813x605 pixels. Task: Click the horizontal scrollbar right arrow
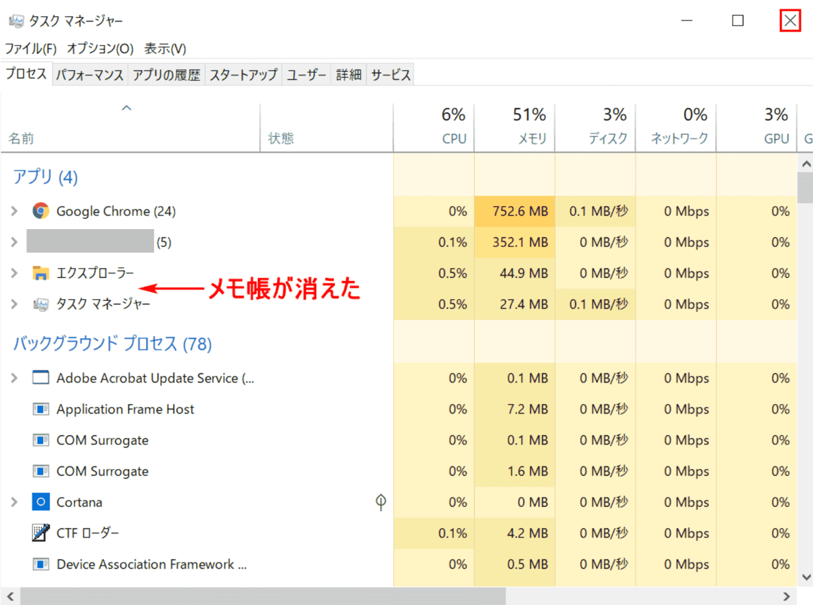(787, 596)
